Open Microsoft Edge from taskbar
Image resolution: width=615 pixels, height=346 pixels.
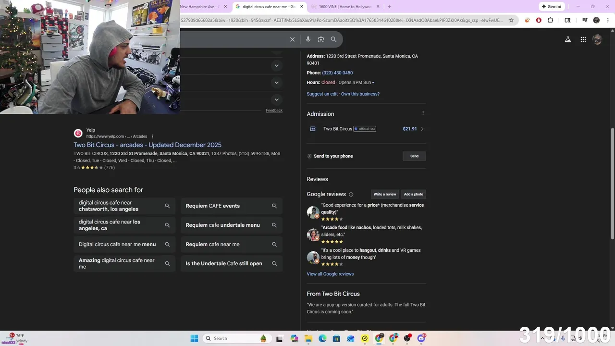coord(322,338)
